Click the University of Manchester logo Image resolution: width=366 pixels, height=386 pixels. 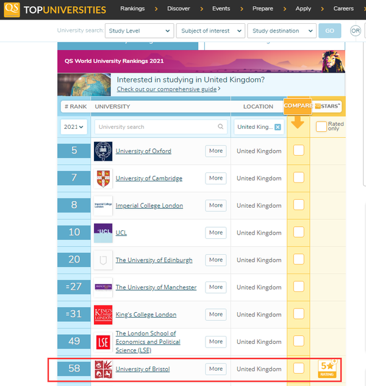[x=103, y=287]
